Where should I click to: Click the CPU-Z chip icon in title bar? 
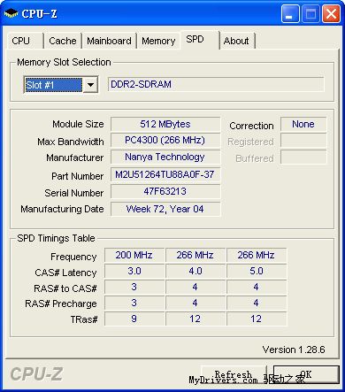pos(11,13)
